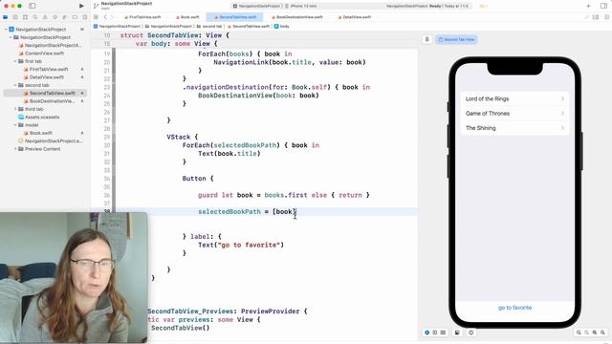Select SecondTabView.swift in navigator

[x=45, y=94]
